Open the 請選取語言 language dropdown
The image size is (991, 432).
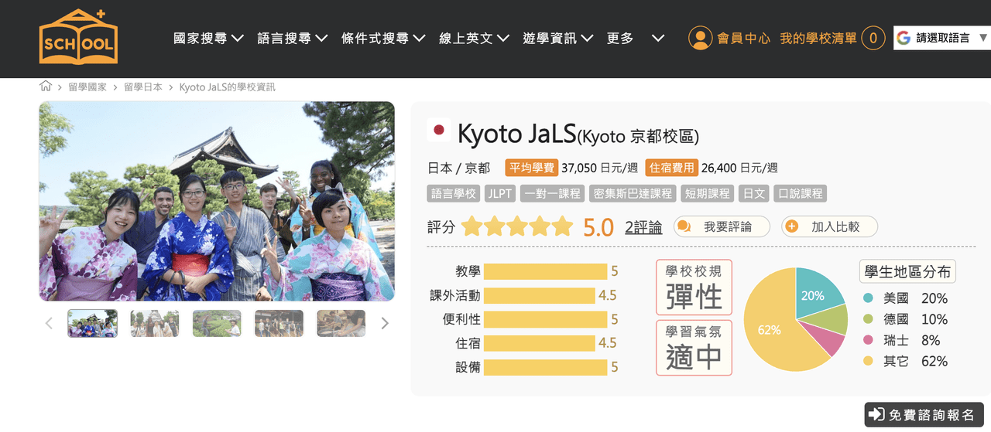(942, 38)
